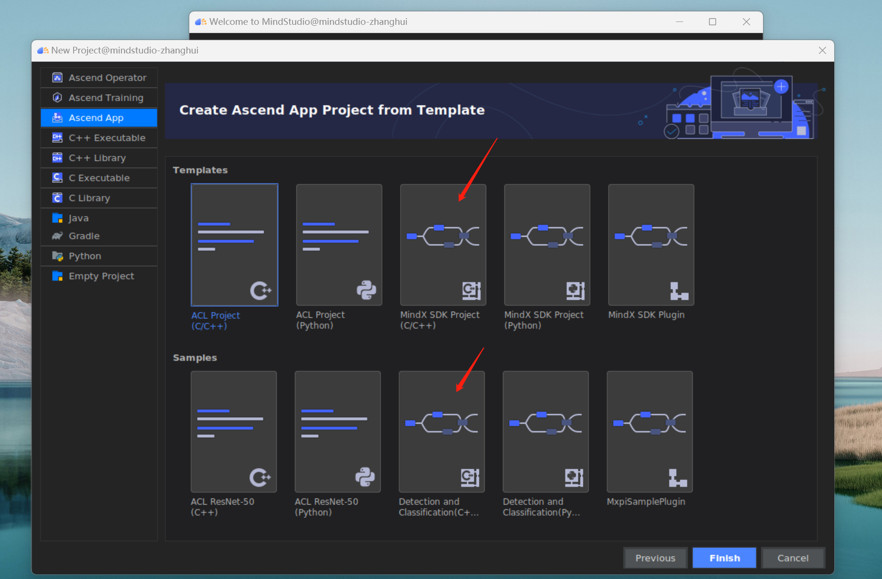This screenshot has width=882, height=579.
Task: Click the C Library icon
Action: pyautogui.click(x=57, y=198)
